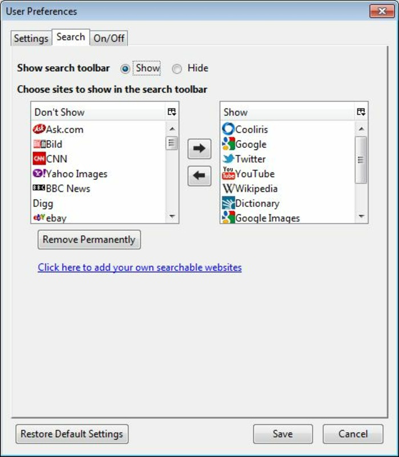Select 'YouTube' entry text

pyautogui.click(x=255, y=174)
